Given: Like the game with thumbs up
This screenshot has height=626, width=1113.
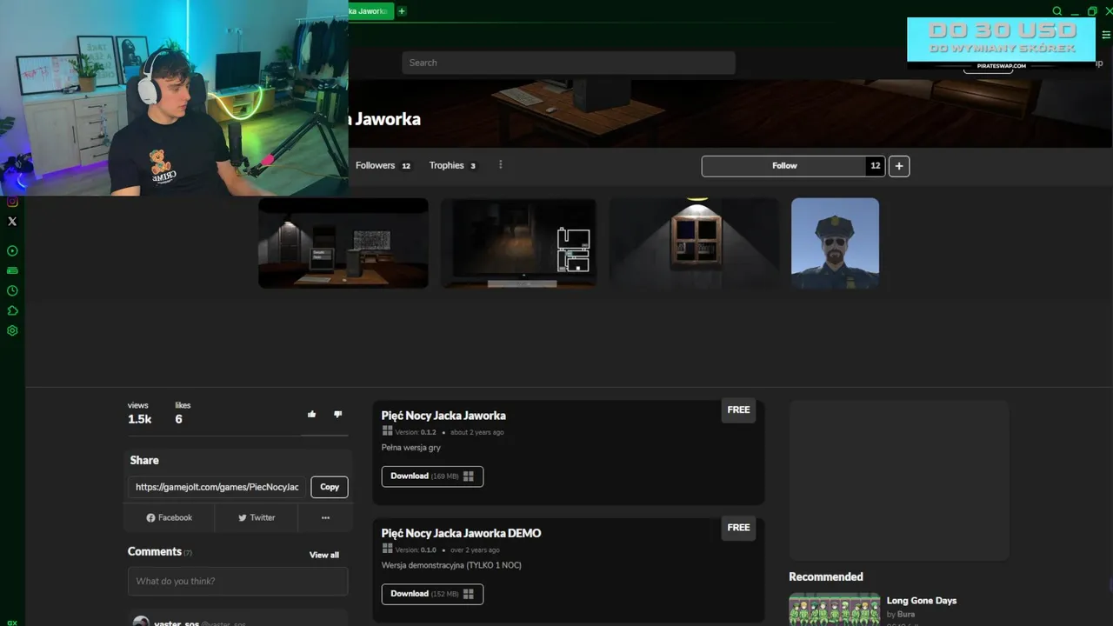Looking at the screenshot, I should 312,415.
